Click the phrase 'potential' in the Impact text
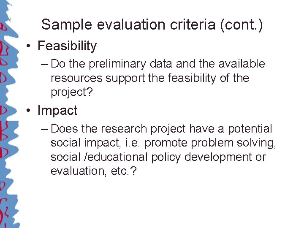Image resolution: width=304 pixels, height=228 pixels. 250,129
